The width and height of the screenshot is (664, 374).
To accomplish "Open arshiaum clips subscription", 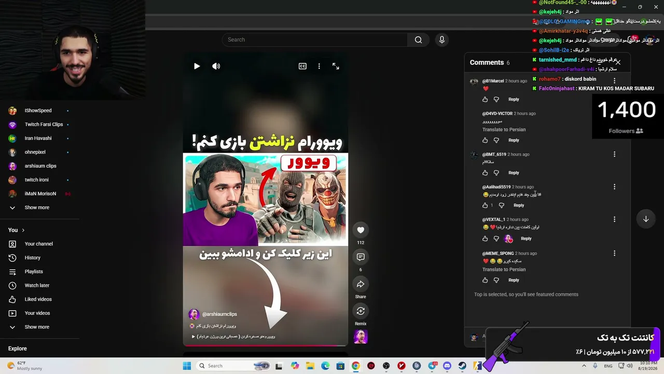I will point(39,166).
